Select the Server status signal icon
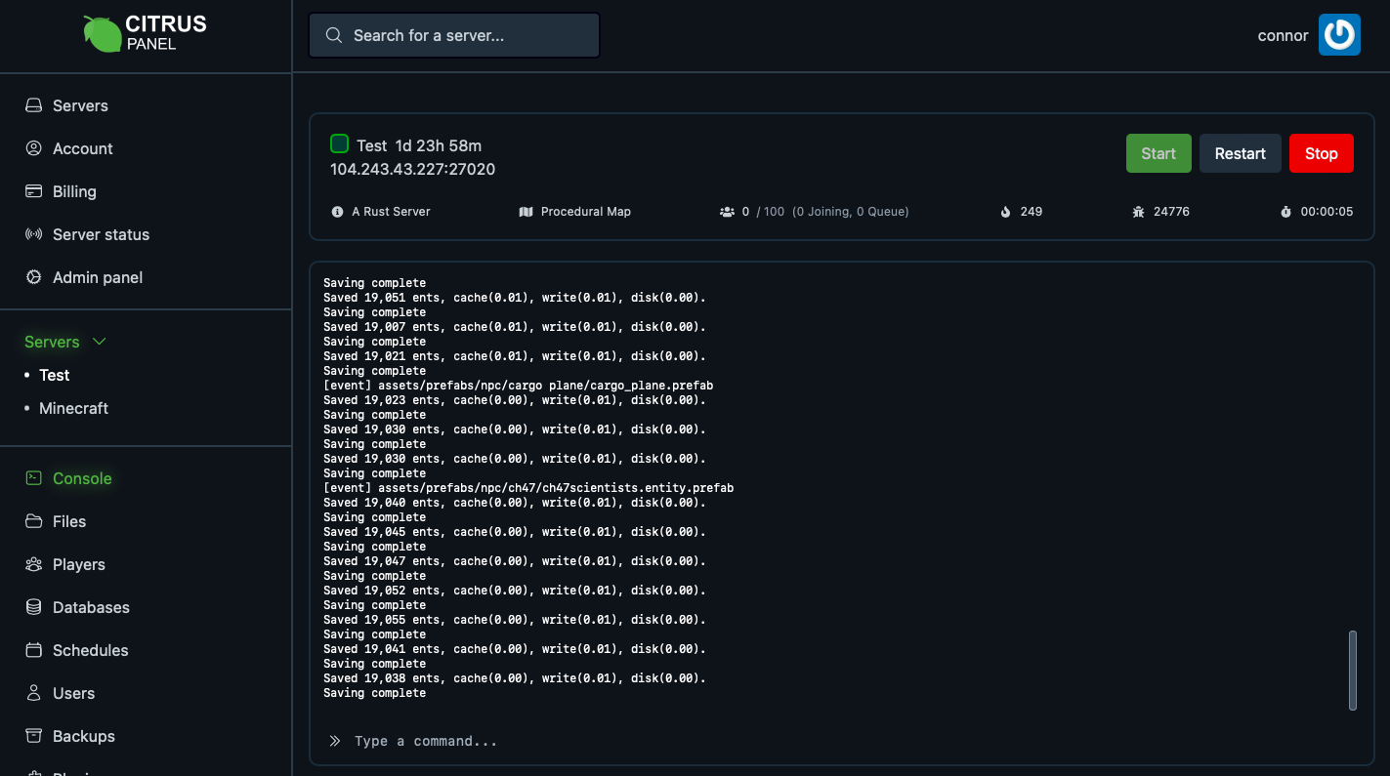The width and height of the screenshot is (1390, 776). click(33, 234)
